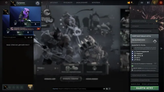Open Сусанин profile avatar in header
The height and width of the screenshot is (92, 164).
(x=13, y=3)
